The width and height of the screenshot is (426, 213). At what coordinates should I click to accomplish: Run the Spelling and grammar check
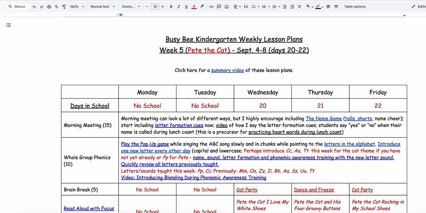tap(56, 6)
